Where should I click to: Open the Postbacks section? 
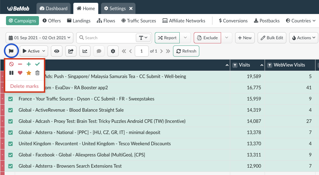click(x=267, y=21)
